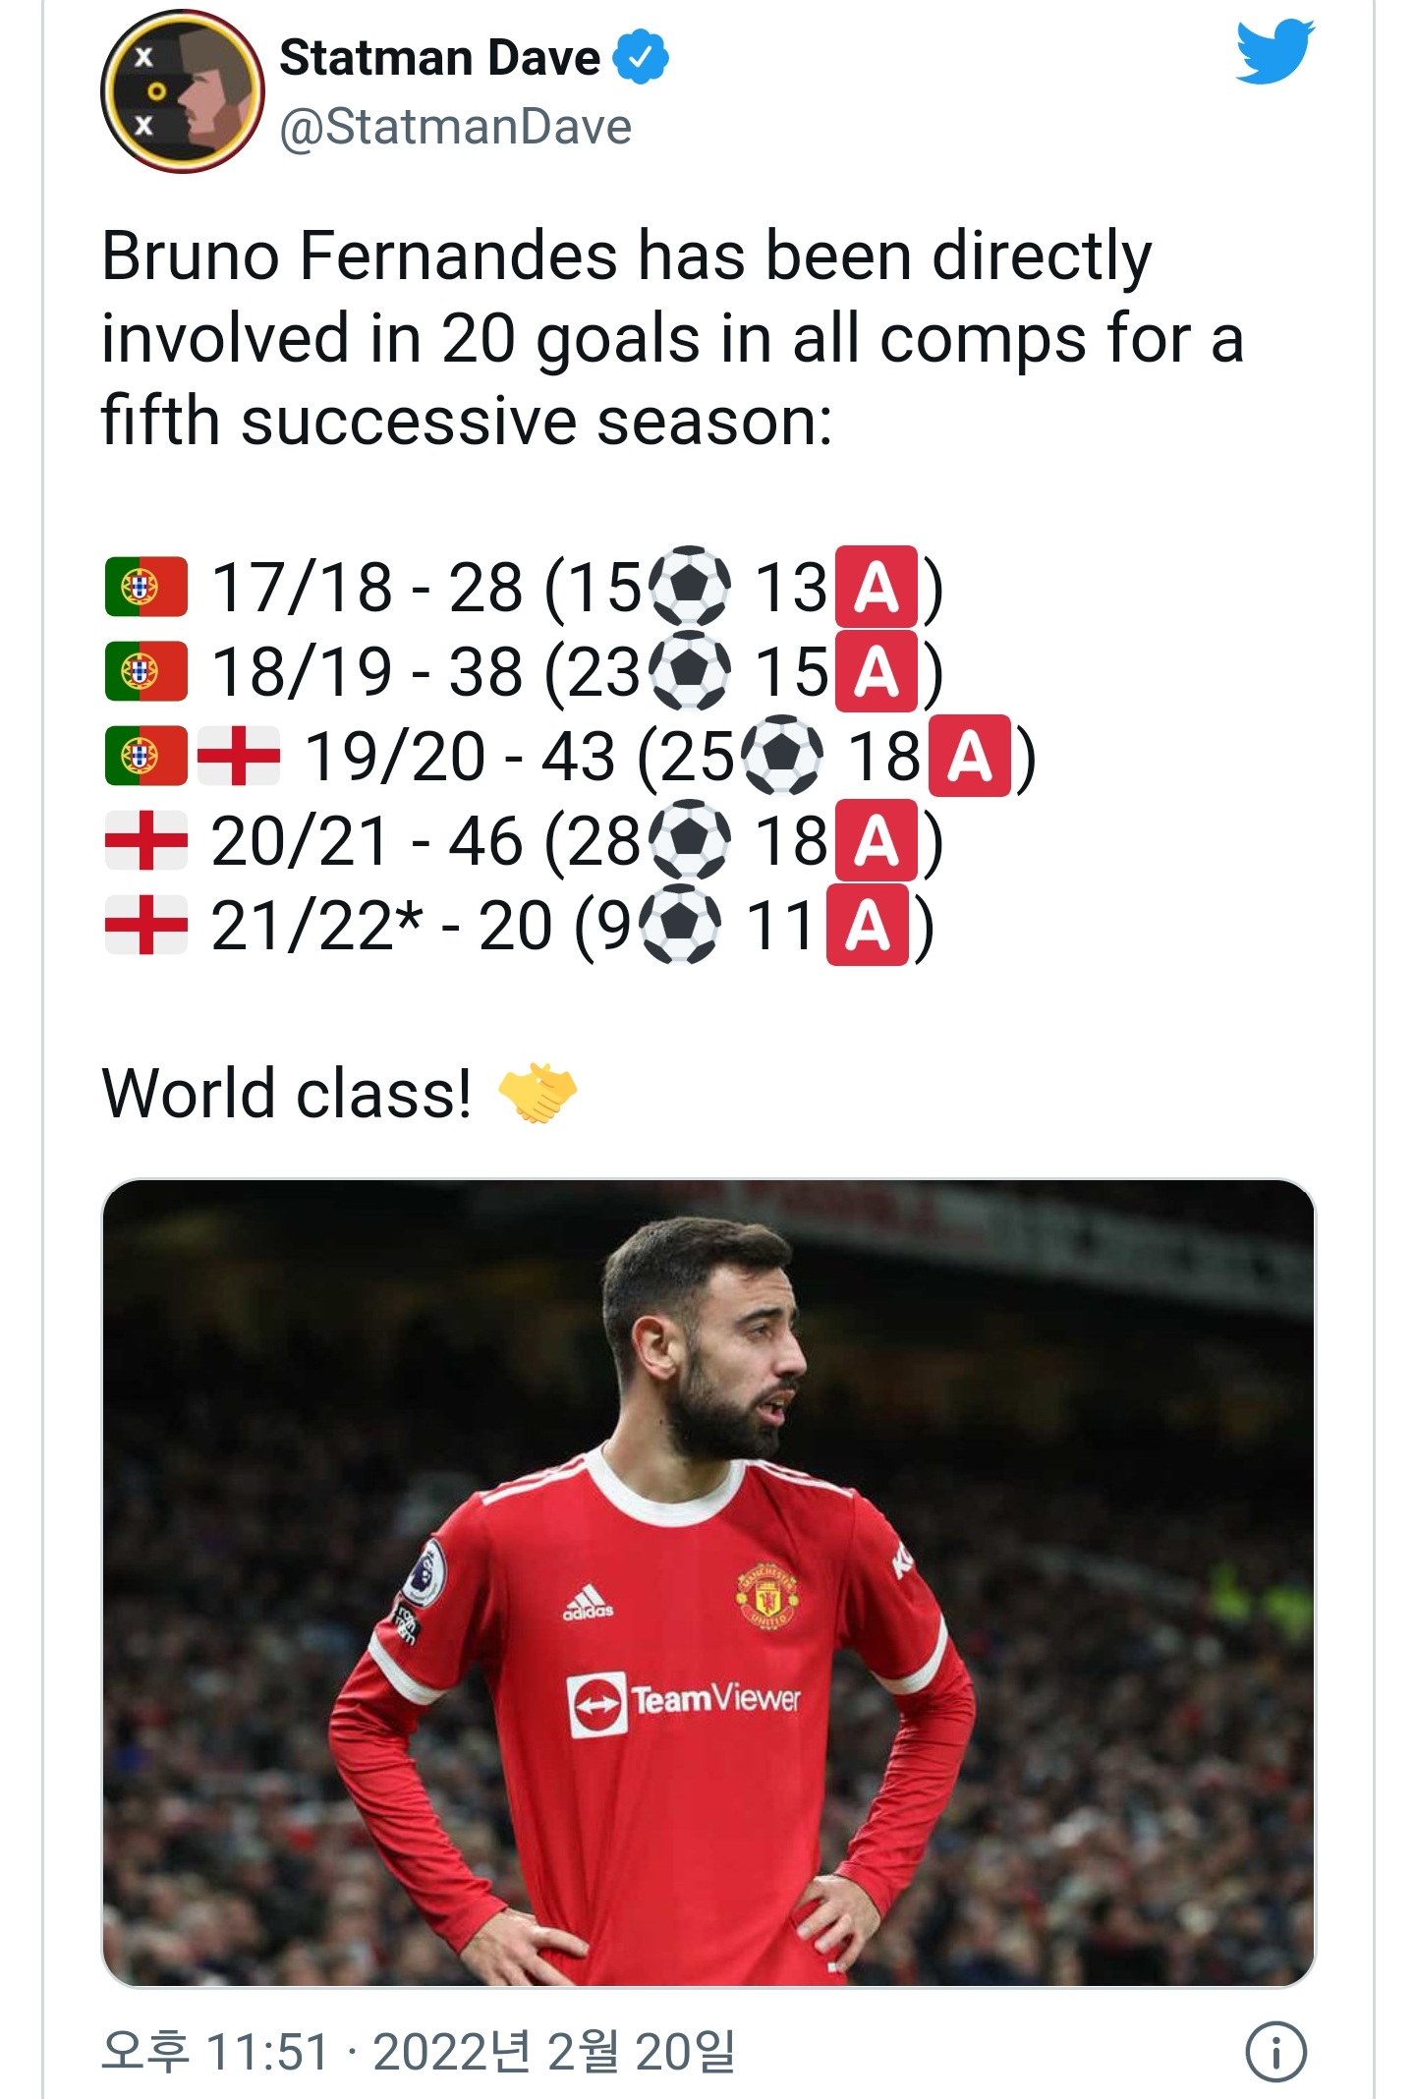Open Statman Dave's profile avatar
The width and height of the screenshot is (1415, 2099).
coord(183,91)
